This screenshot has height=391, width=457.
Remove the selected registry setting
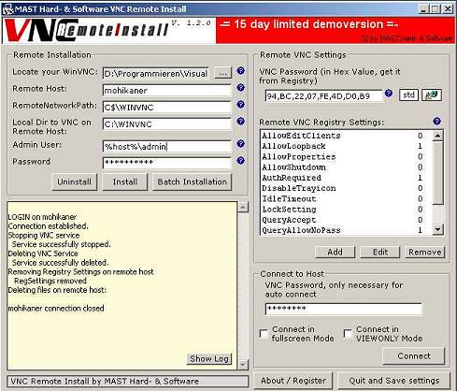click(x=425, y=252)
